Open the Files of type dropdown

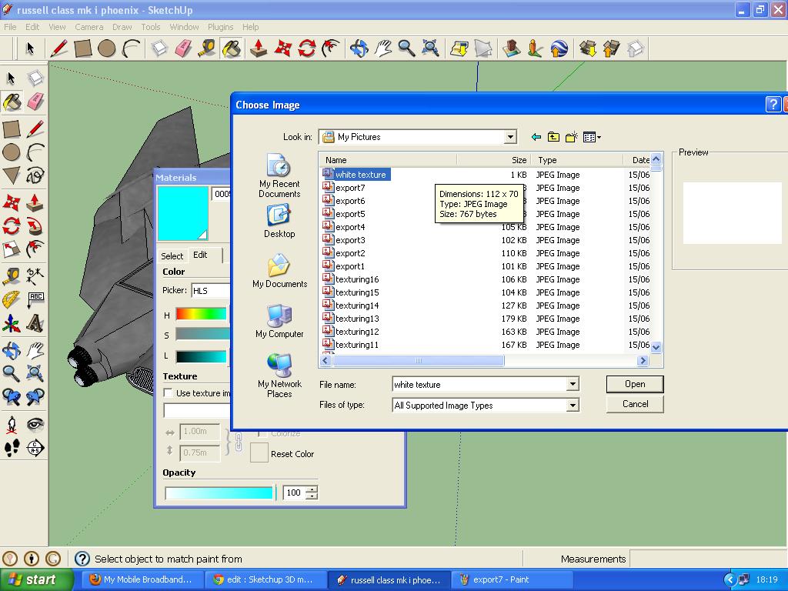(x=573, y=404)
